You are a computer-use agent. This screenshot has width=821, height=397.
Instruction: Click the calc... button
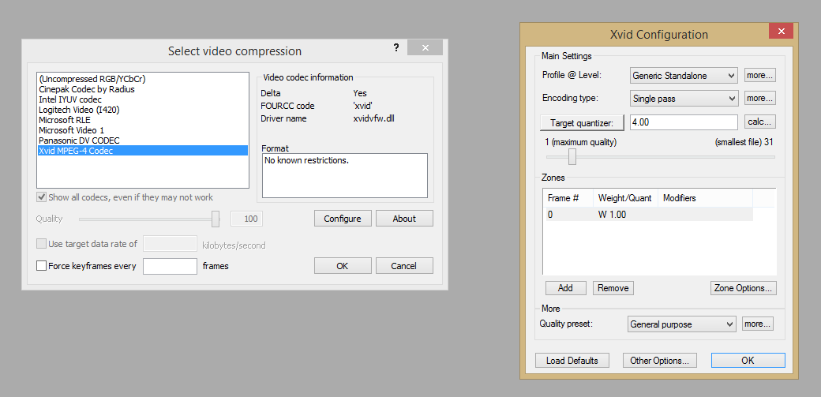[x=759, y=122]
